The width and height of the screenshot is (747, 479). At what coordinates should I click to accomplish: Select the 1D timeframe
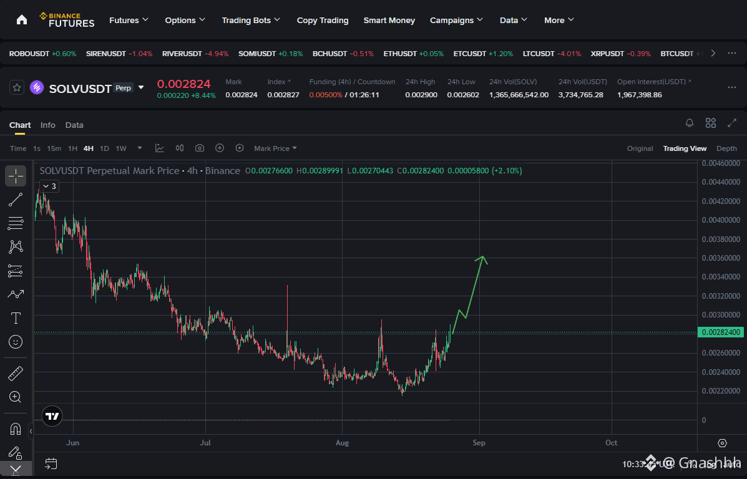(x=104, y=148)
